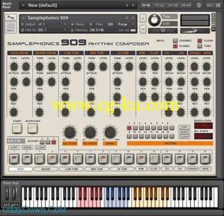Image resolution: width=224 pixels, height=216 pixels.
Task: Toggle sequencer step 1 button
Action: click(x=14, y=158)
